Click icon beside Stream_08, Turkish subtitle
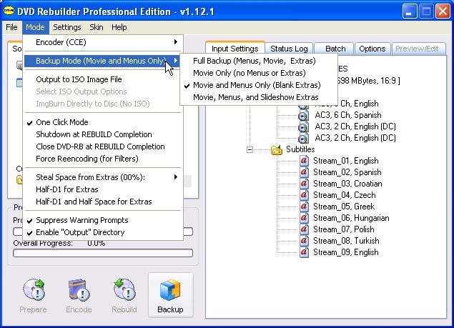The image size is (454, 328). click(x=304, y=241)
